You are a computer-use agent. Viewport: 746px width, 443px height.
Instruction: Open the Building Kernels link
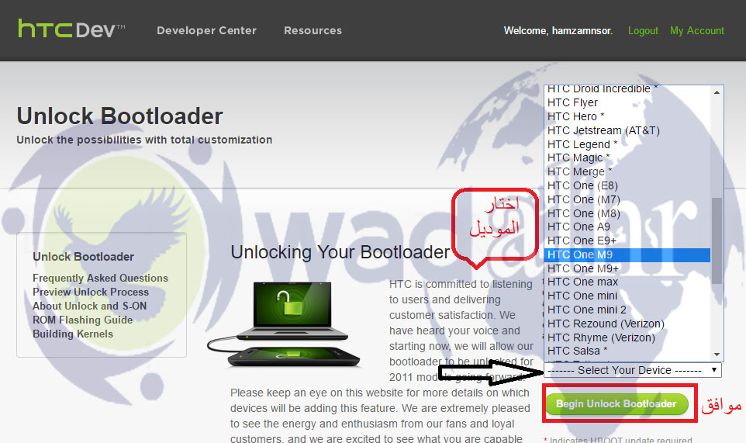73,334
